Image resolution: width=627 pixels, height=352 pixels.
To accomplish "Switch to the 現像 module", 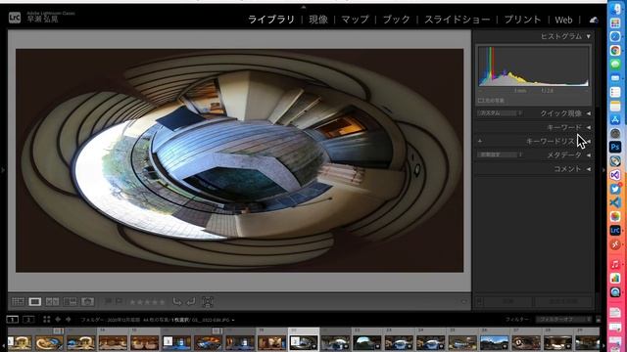I will (318, 20).
